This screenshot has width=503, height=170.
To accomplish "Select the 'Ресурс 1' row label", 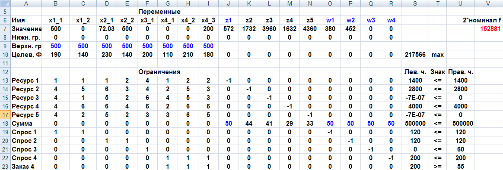I will click(25, 80).
